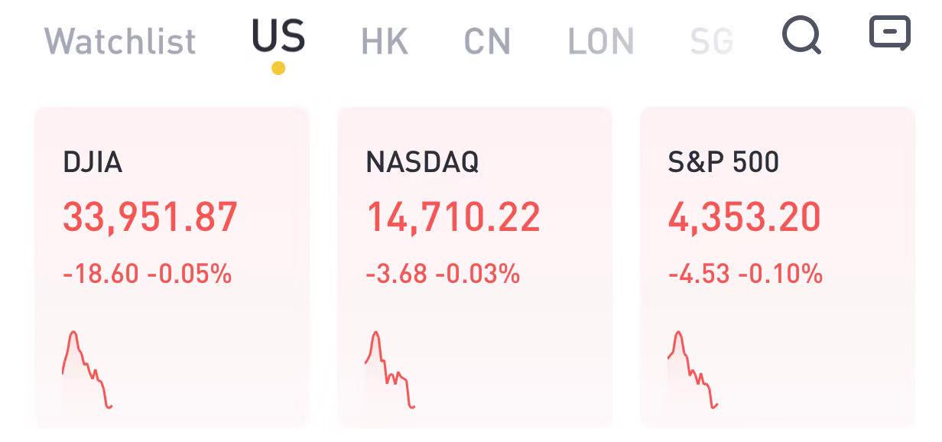
Task: Open the DJIA index card title
Action: pyautogui.click(x=93, y=162)
